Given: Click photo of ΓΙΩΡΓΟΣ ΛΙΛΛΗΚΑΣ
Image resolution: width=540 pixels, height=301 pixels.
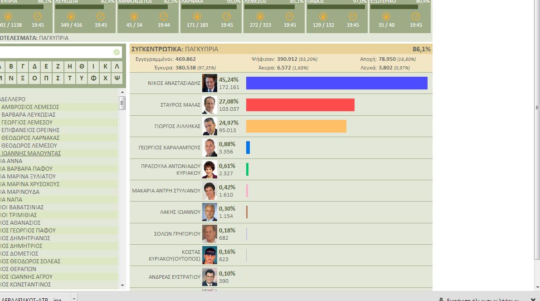Looking at the screenshot, I should [209, 126].
